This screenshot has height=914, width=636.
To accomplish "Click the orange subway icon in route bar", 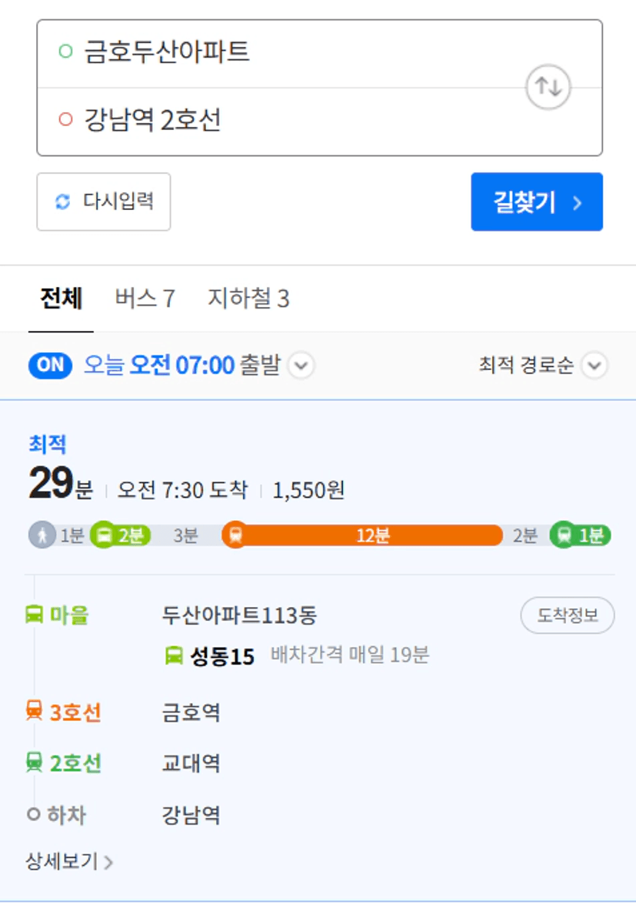I will click(236, 535).
